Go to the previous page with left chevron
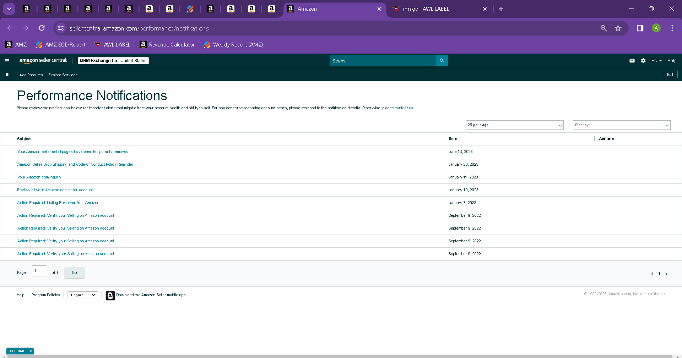The image size is (682, 358). (652, 274)
